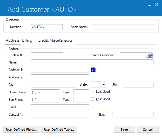This screenshot has width=162, height=139.
Task: Minimize the Add Customer window
Action: tap(150, 5)
